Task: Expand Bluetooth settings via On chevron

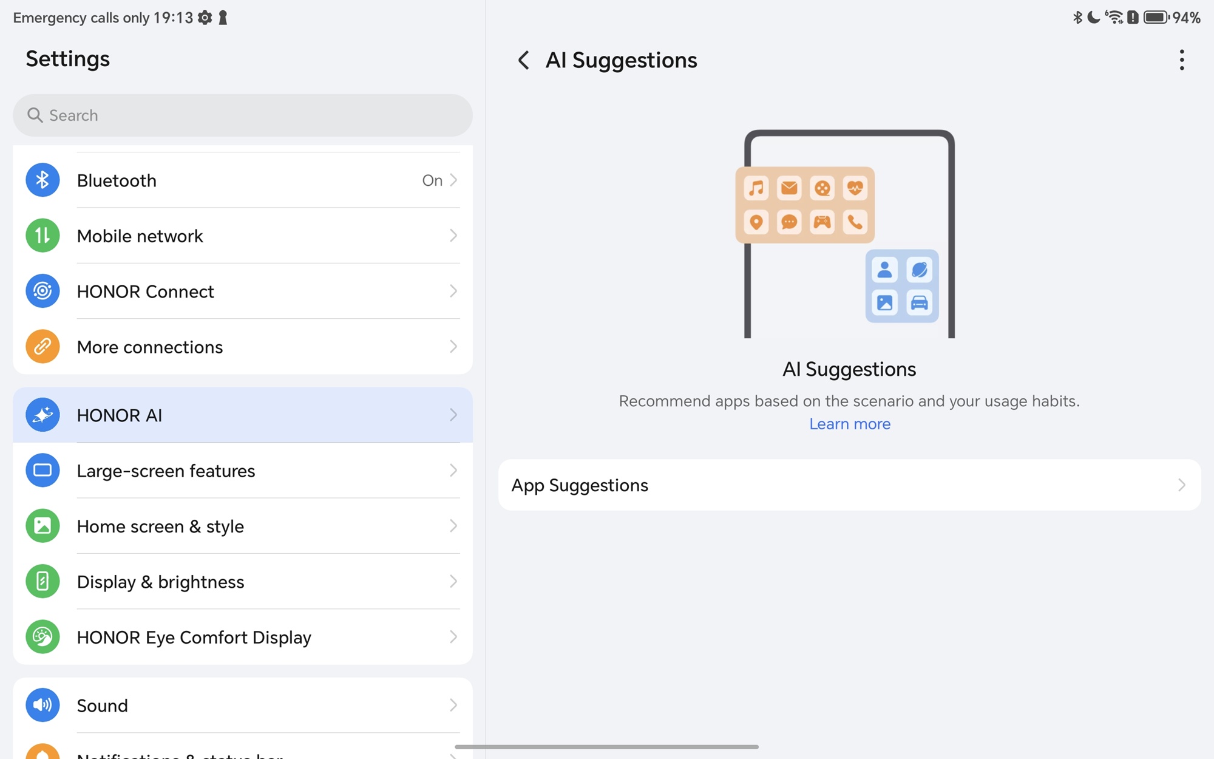Action: click(x=453, y=180)
